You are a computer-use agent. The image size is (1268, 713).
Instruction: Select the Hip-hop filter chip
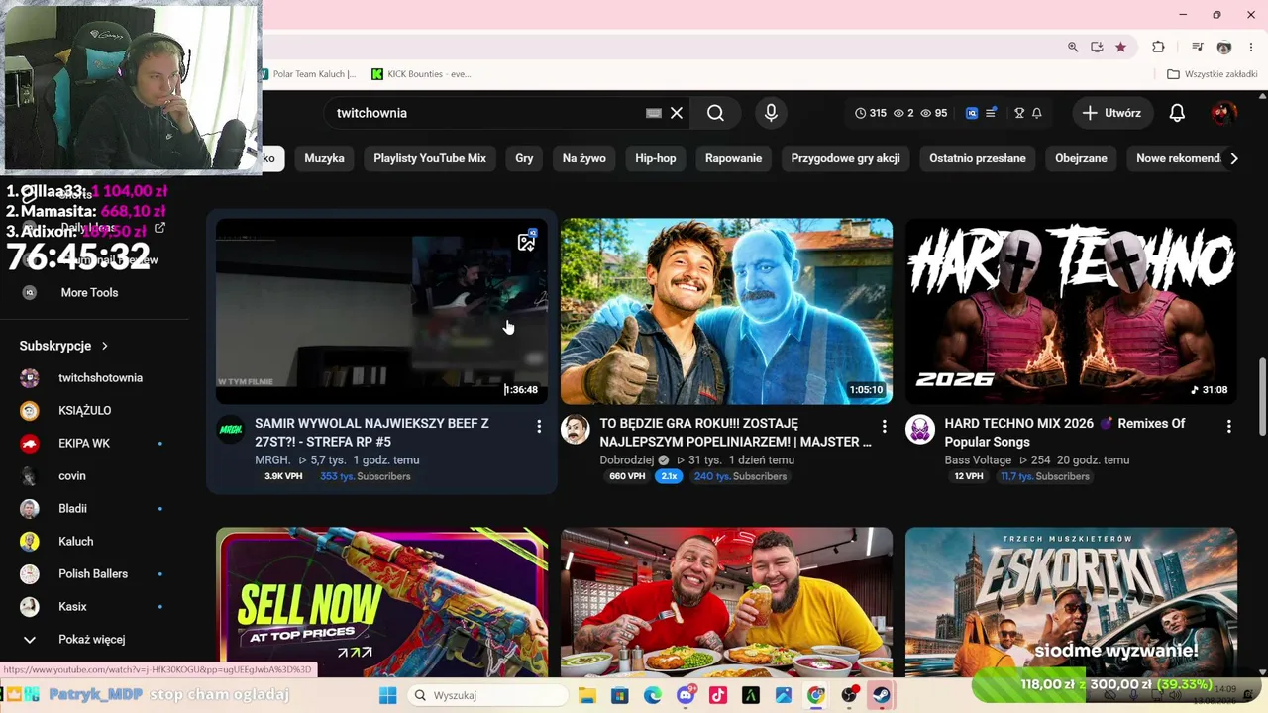click(x=656, y=158)
